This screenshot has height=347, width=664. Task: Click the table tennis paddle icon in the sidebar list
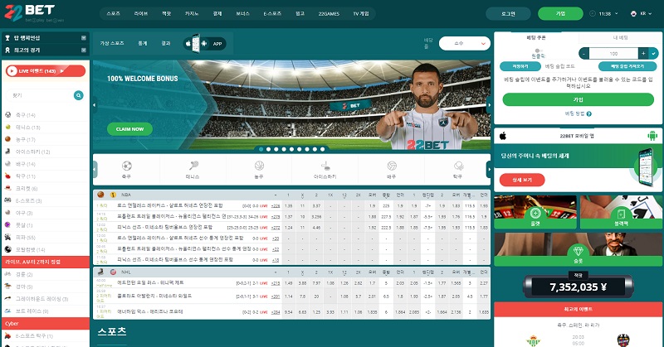click(8, 176)
